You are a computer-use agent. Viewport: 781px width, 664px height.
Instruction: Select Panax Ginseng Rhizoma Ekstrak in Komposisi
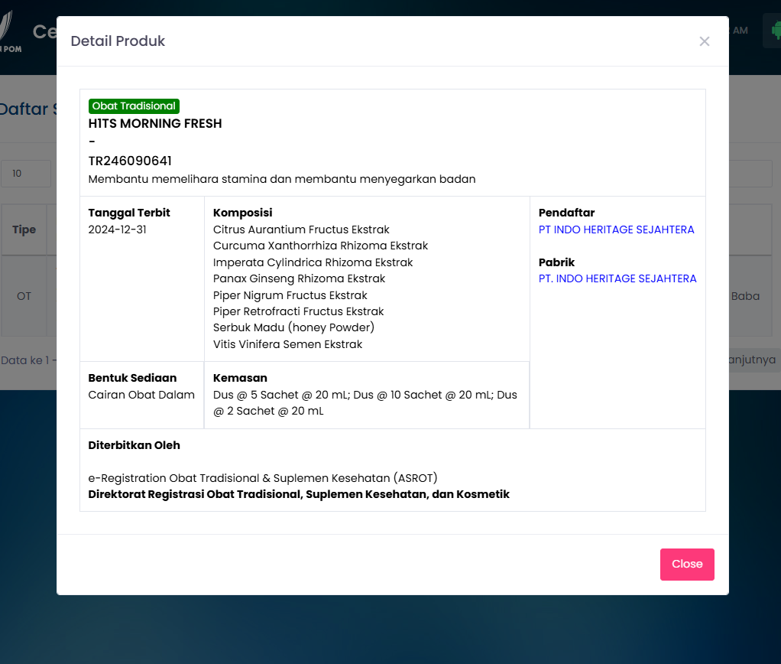299,278
